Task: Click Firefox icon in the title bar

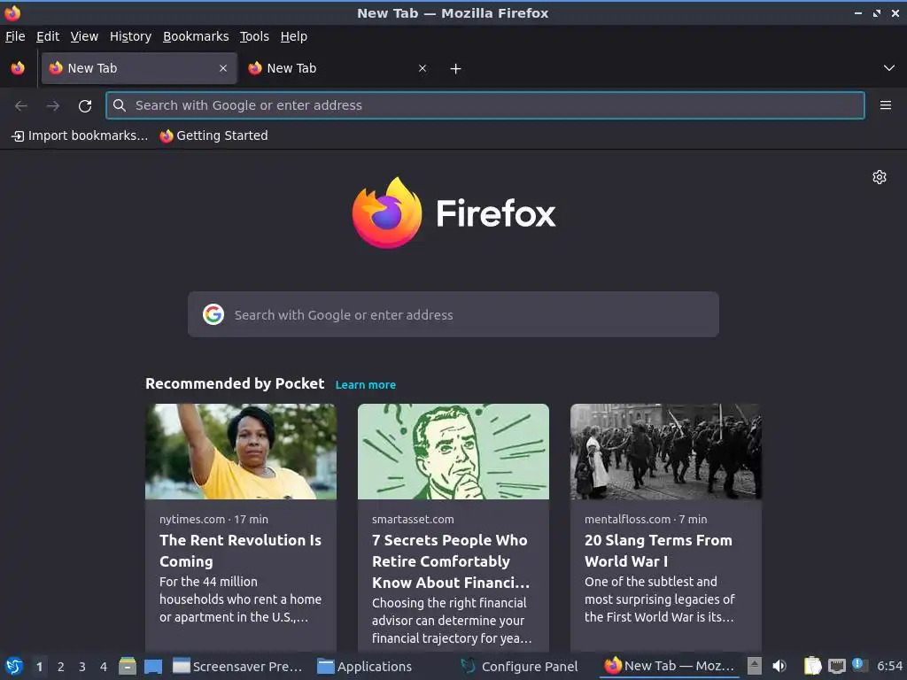Action: tap(12, 12)
